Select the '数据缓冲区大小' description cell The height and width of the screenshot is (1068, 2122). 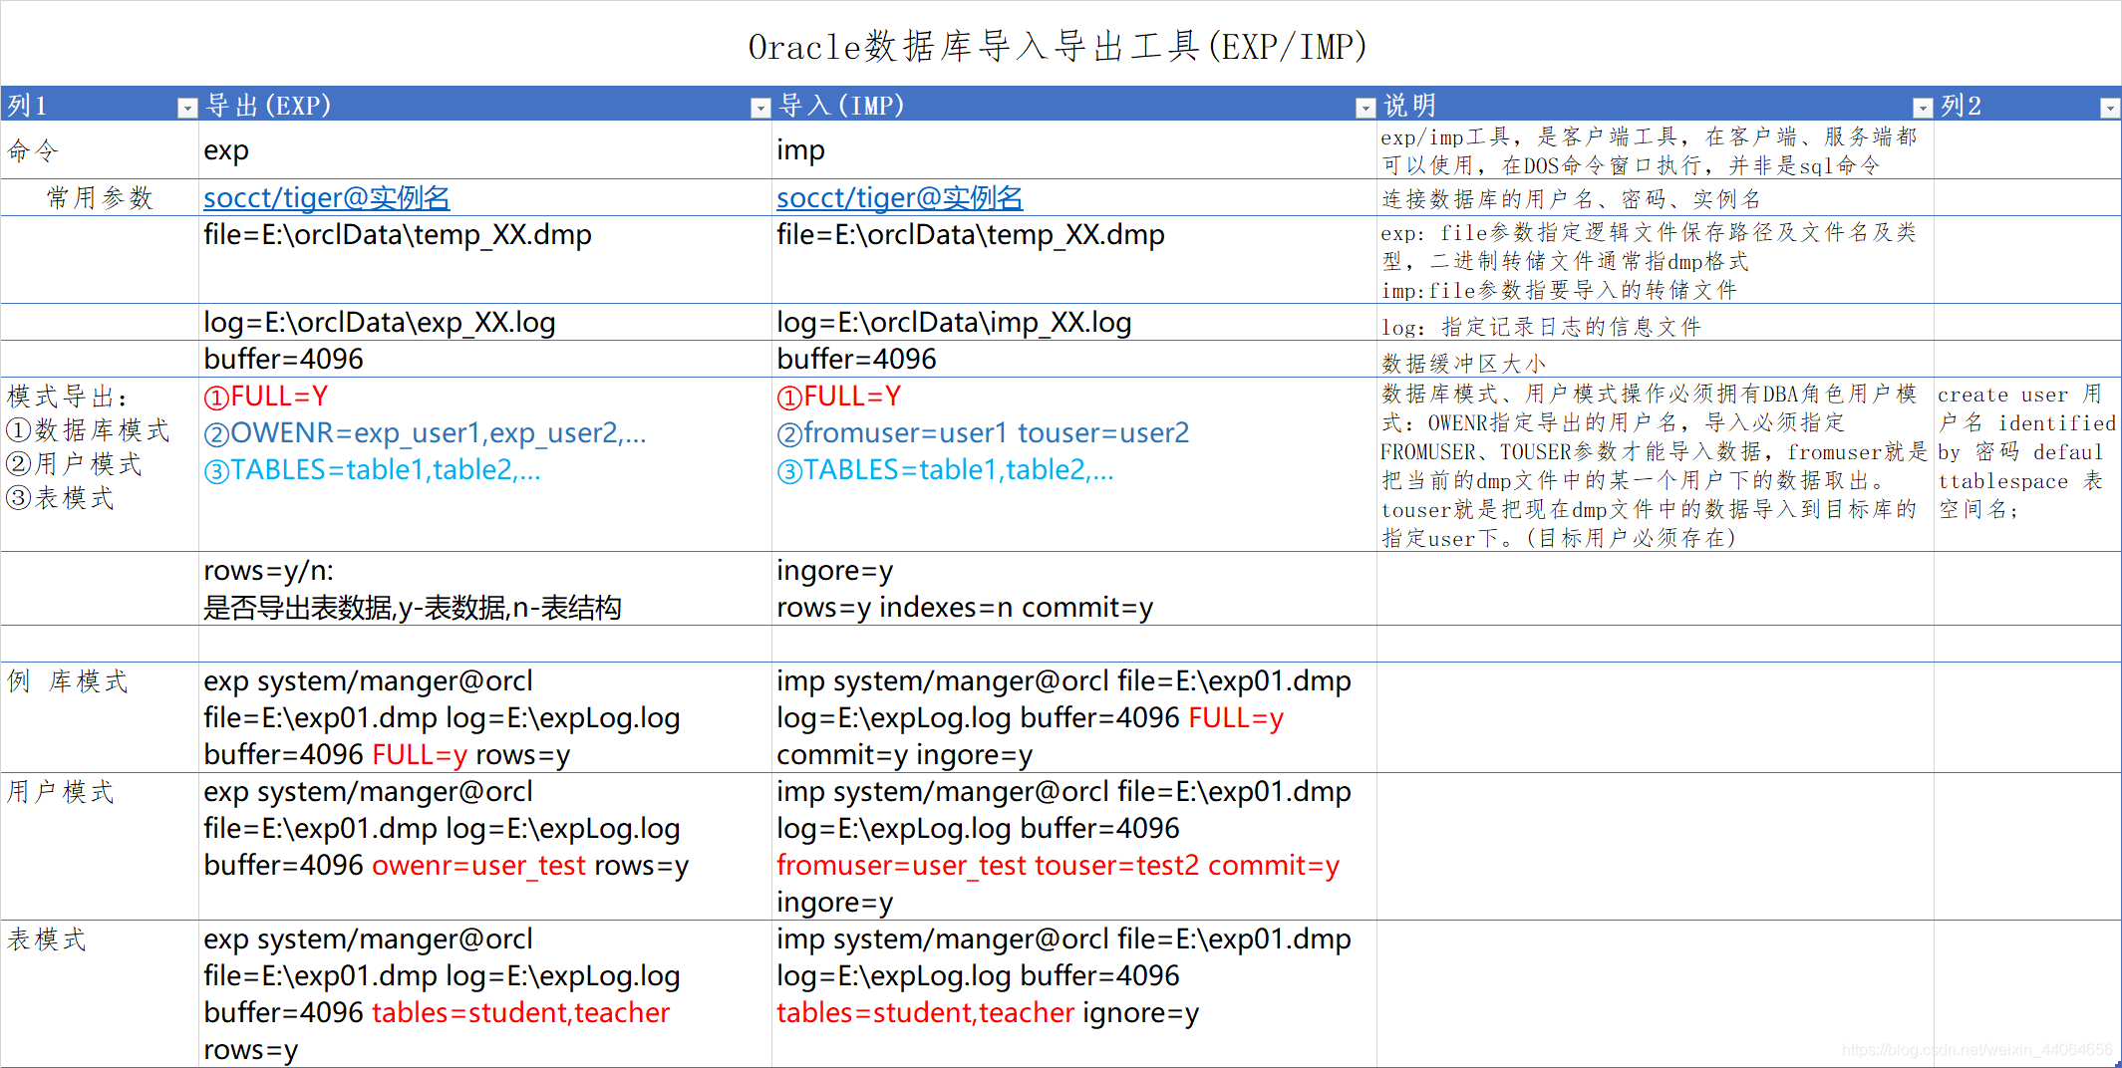[1656, 359]
